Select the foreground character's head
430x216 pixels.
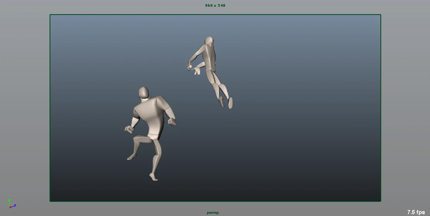pos(143,93)
